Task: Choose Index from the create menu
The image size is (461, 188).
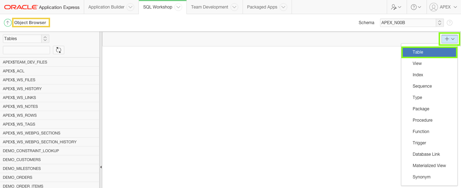Action: [x=429, y=75]
